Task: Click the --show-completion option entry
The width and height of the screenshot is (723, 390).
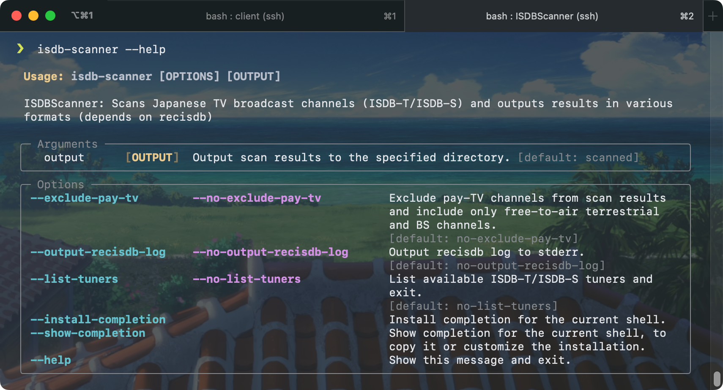Action: 88,333
